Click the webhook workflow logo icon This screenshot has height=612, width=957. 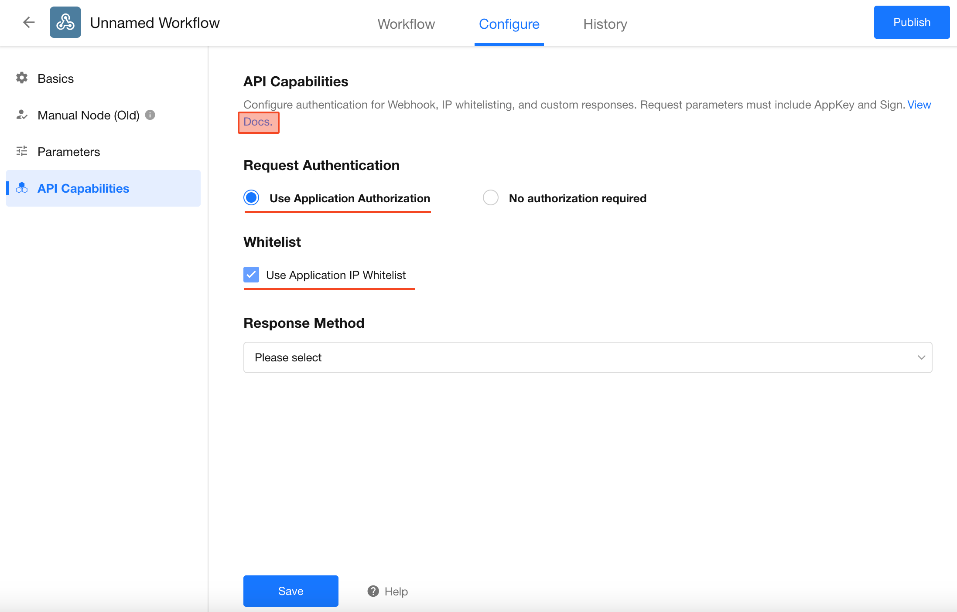[x=65, y=22]
